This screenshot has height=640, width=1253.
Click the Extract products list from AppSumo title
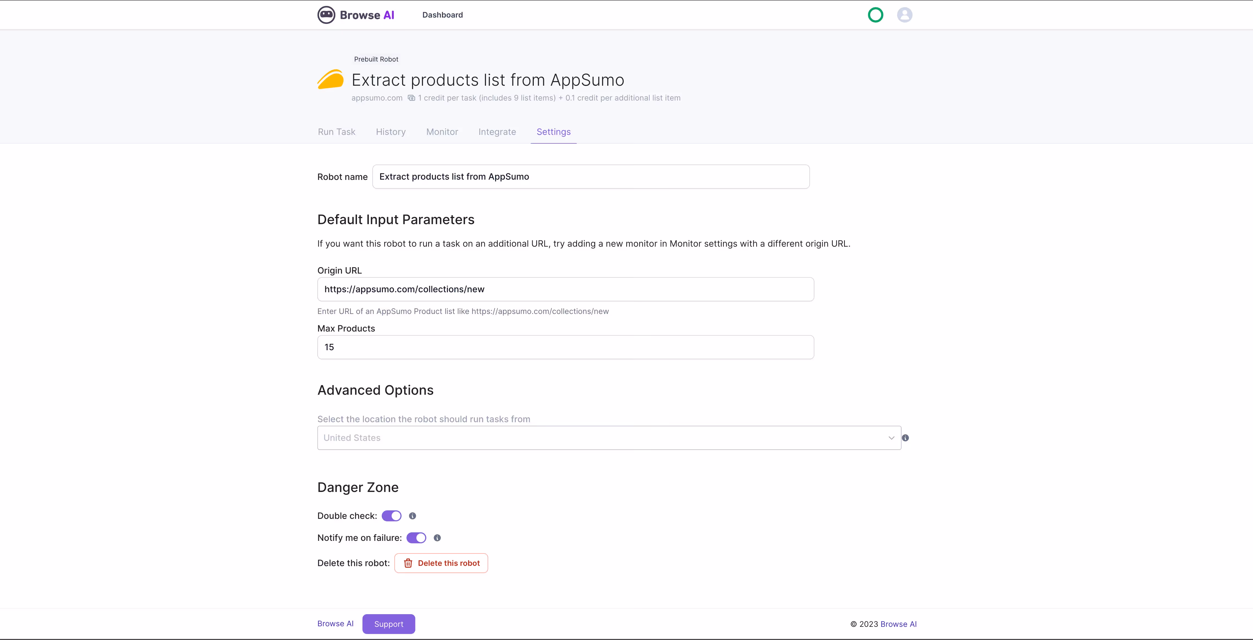pos(488,80)
